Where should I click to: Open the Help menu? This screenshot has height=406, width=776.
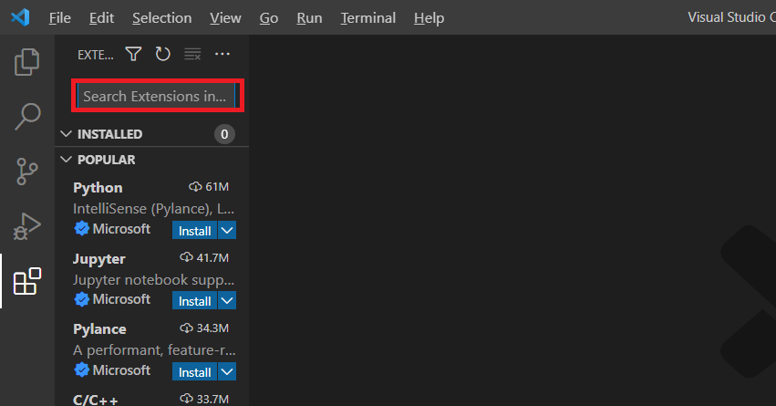coord(429,18)
